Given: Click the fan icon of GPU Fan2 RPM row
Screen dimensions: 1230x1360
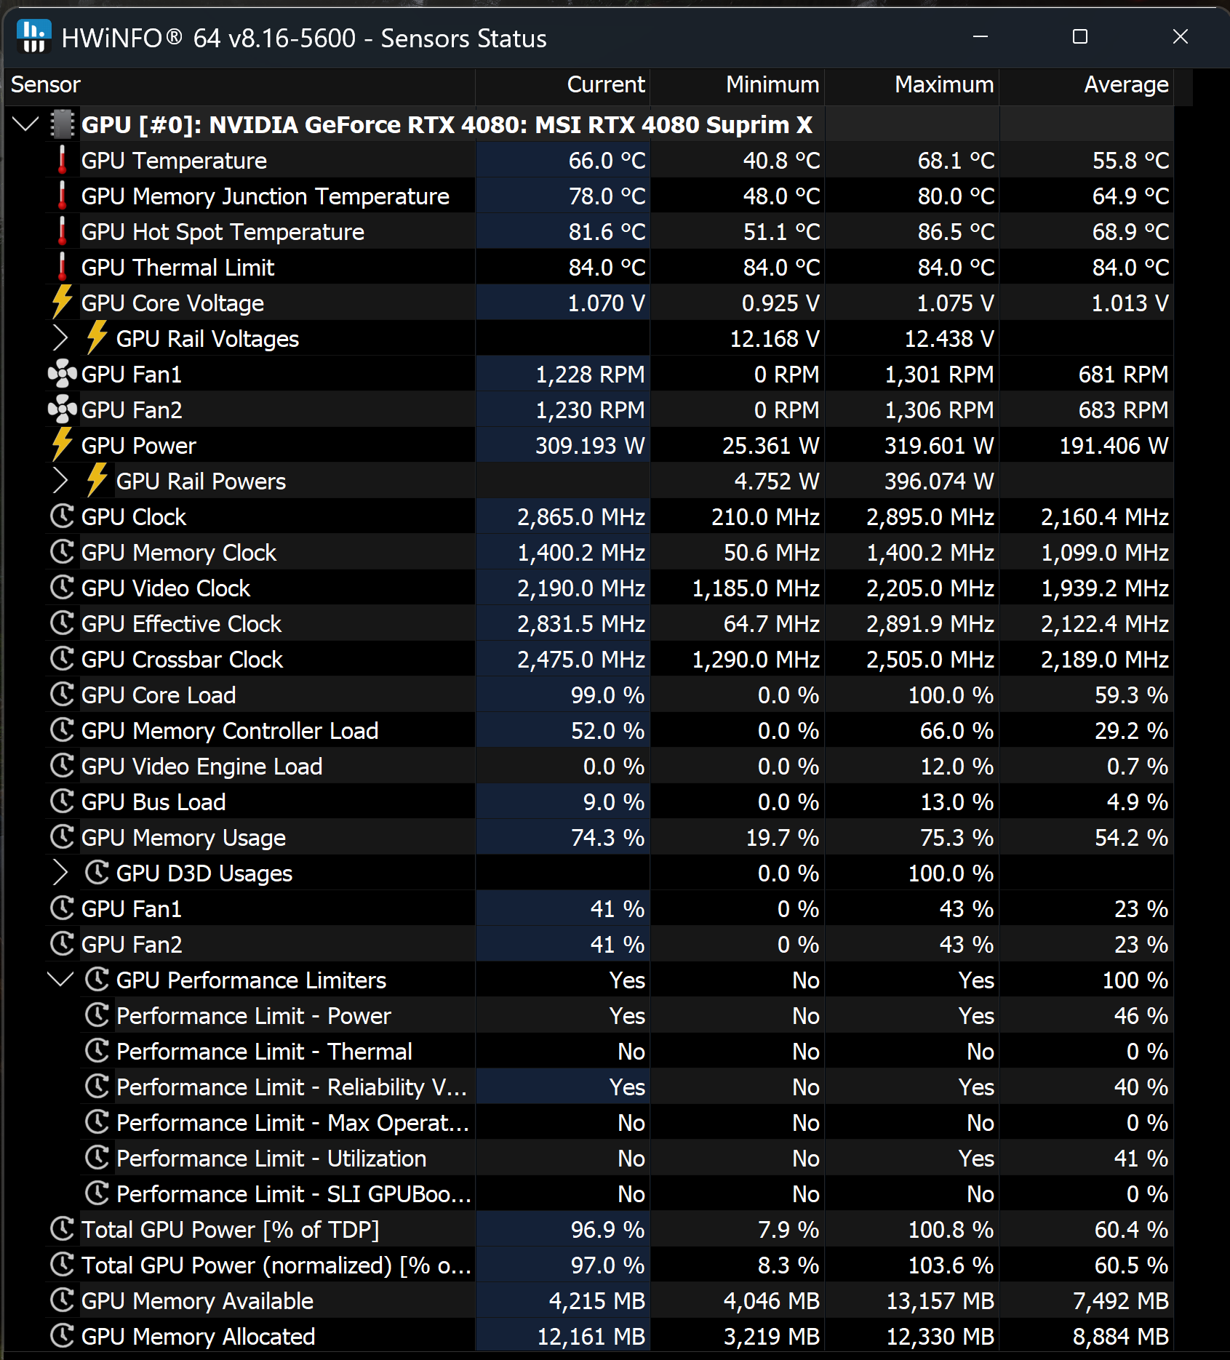Looking at the screenshot, I should point(63,409).
